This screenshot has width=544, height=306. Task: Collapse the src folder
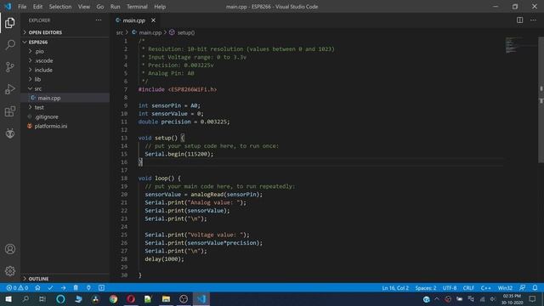(65, 88)
